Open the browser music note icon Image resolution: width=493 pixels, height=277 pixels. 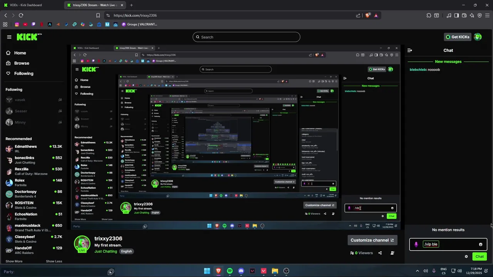(x=449, y=15)
